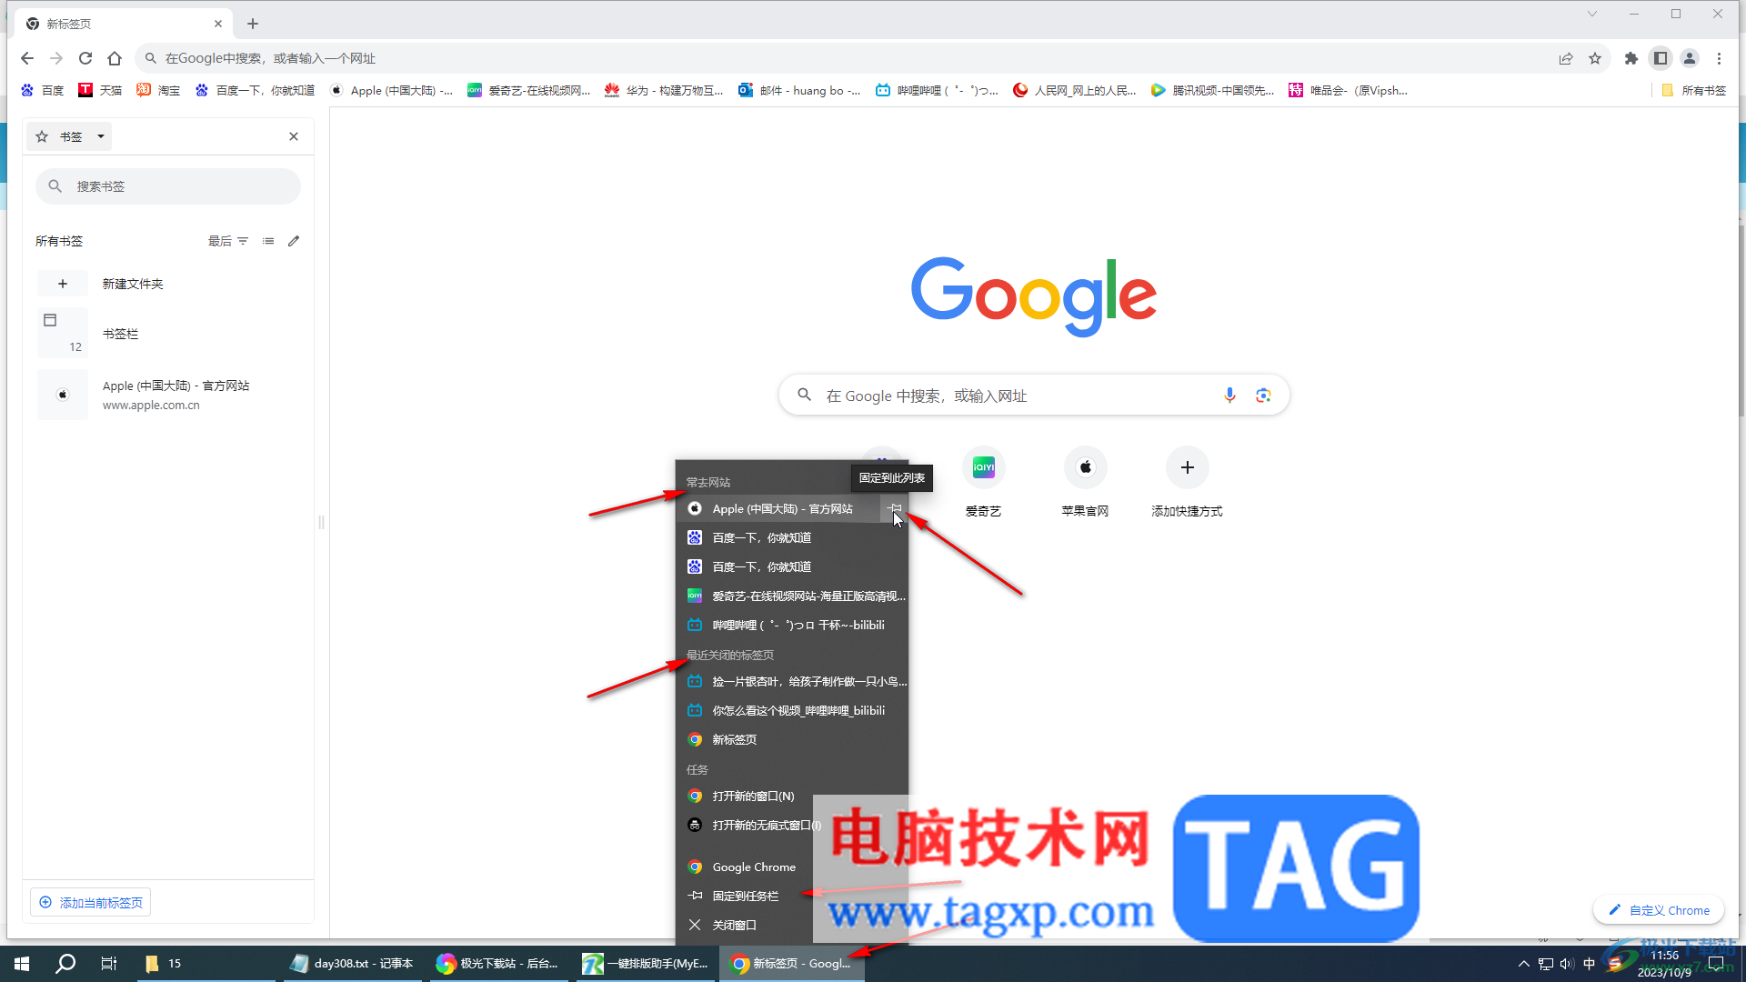Open Task View on the taskbar
Viewport: 1746px width, 982px height.
click(x=109, y=964)
